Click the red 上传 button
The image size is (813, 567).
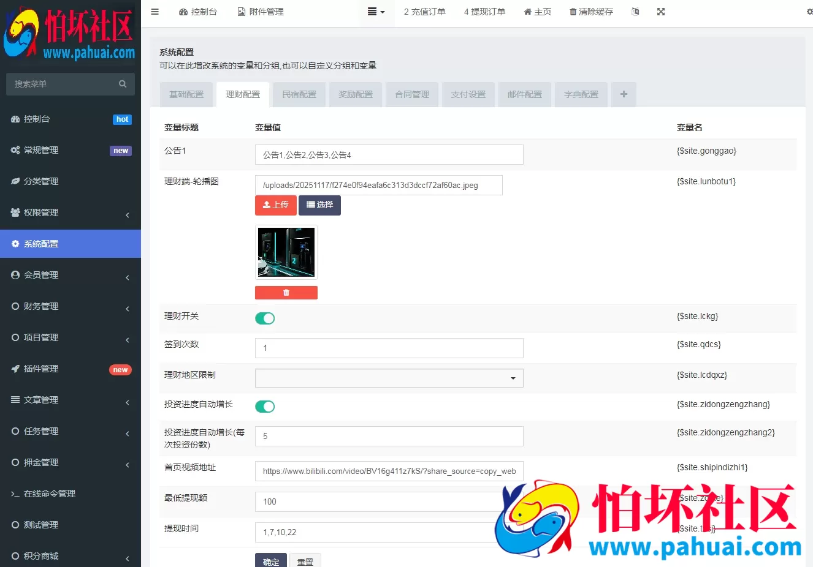coord(276,205)
